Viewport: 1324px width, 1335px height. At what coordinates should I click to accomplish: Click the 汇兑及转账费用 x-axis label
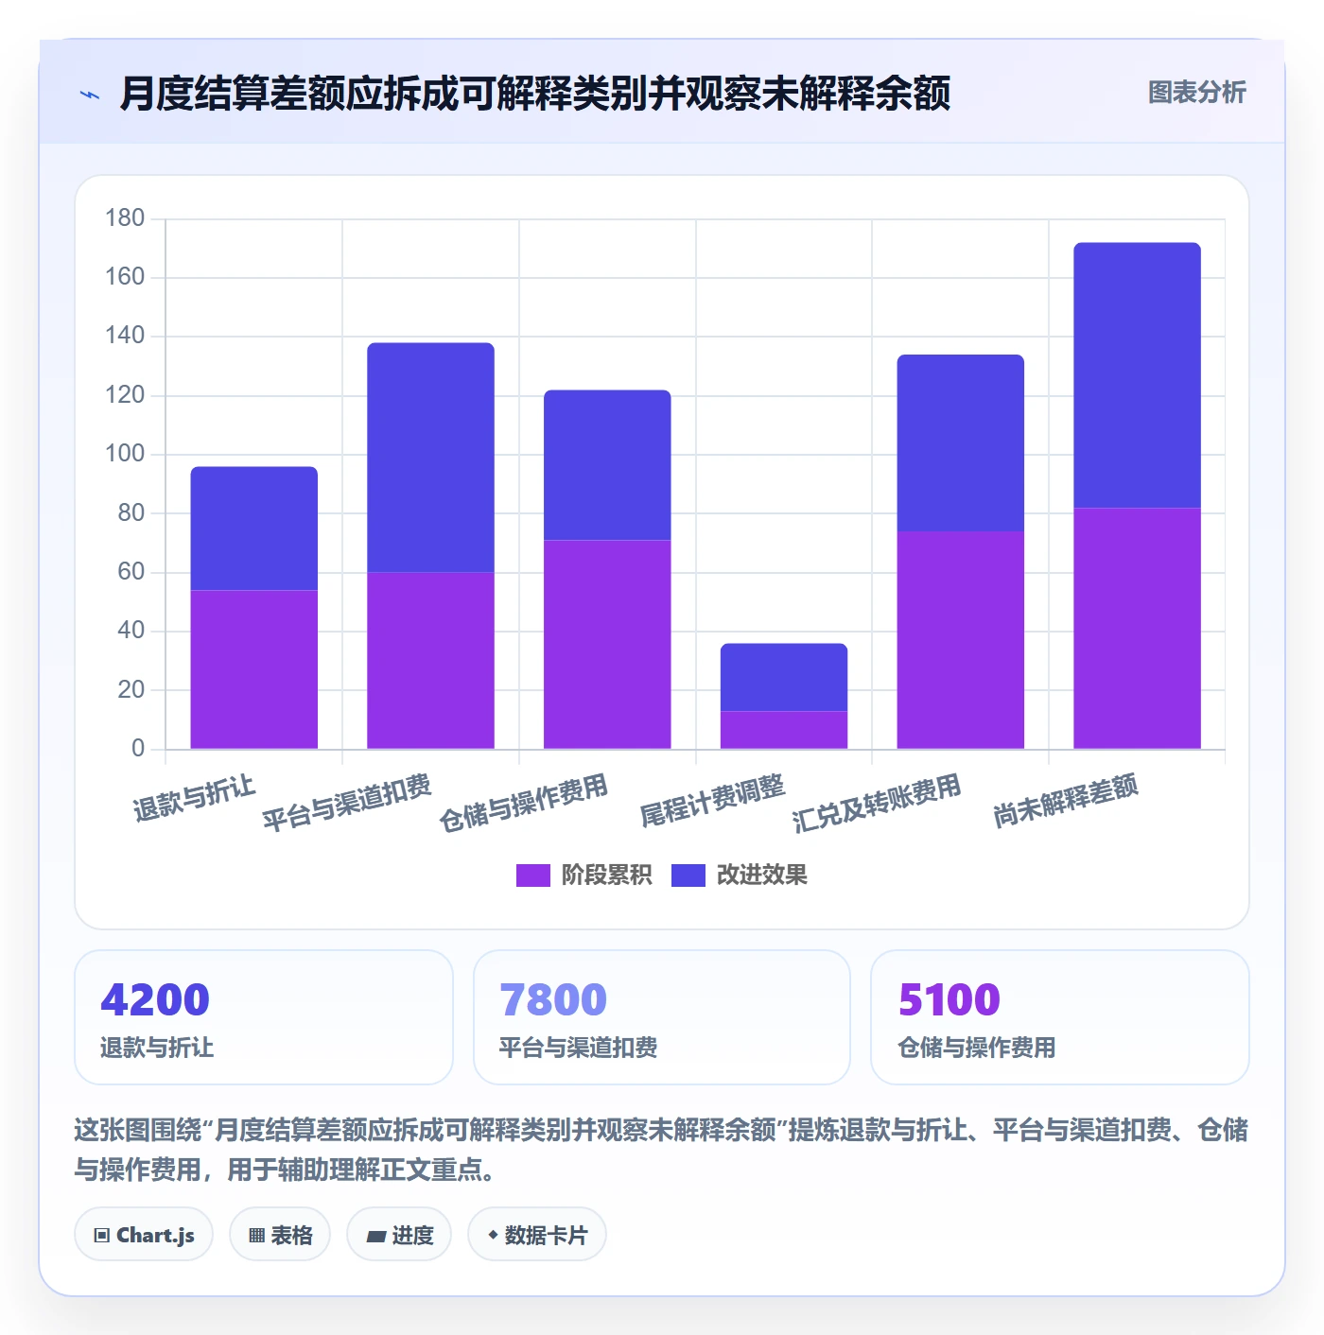[x=877, y=804]
